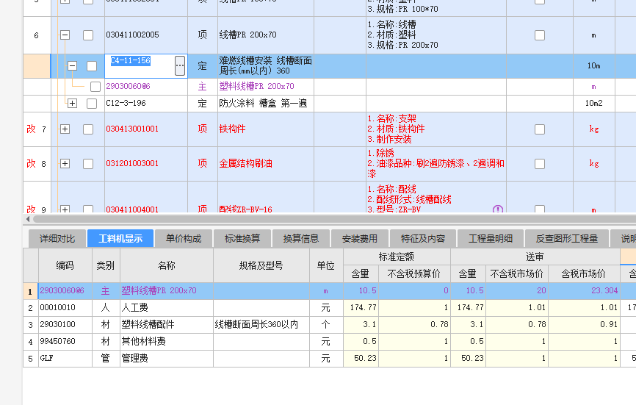The width and height of the screenshot is (636, 405).
Task: Switch to the 换算信息 tab
Action: [301, 239]
